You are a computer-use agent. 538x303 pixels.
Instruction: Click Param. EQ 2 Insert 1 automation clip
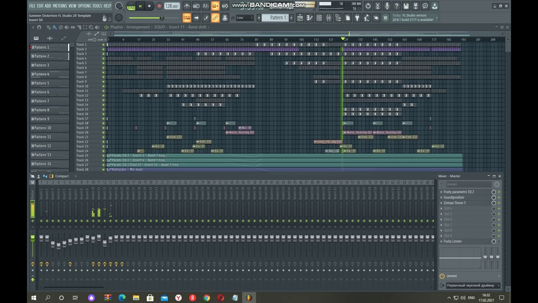tap(285, 156)
